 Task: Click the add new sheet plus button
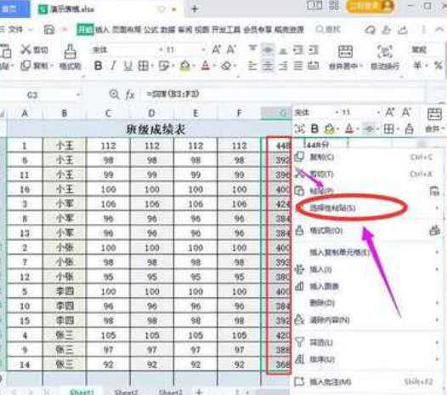(199, 392)
